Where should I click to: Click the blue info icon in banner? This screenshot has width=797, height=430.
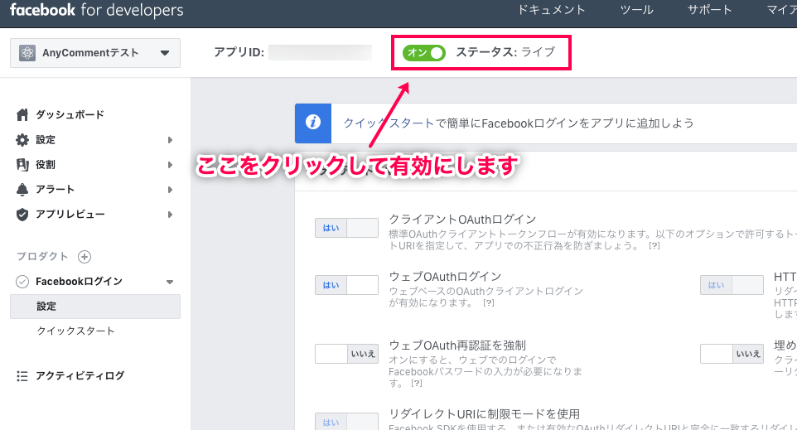(313, 123)
